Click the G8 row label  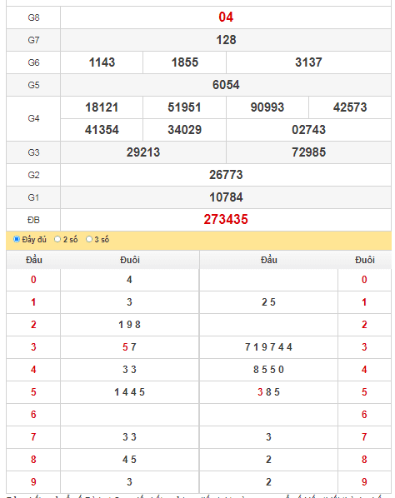coord(33,17)
